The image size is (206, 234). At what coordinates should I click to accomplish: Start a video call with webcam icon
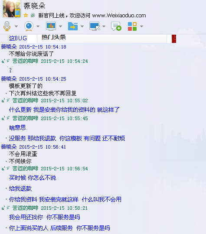(29, 26)
